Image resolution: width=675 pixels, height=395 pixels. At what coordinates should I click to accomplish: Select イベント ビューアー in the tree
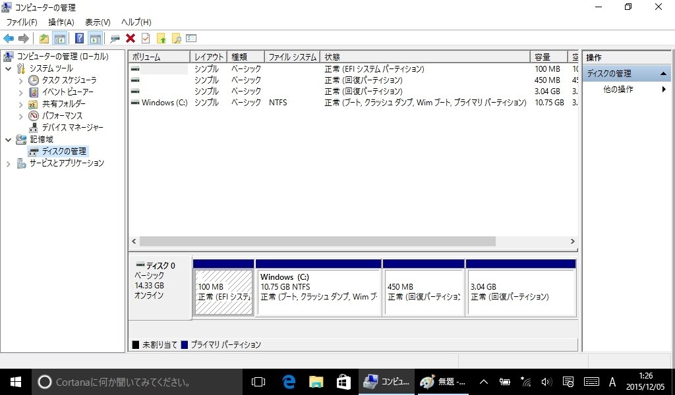[68, 92]
